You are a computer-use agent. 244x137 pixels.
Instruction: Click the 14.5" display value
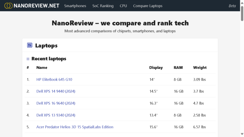click(154, 91)
